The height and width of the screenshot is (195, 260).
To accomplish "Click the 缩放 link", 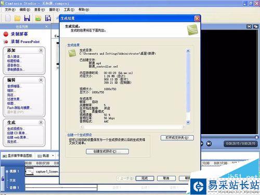I will click(x=11, y=90).
